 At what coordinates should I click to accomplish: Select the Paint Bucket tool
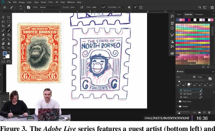click(x=8, y=35)
